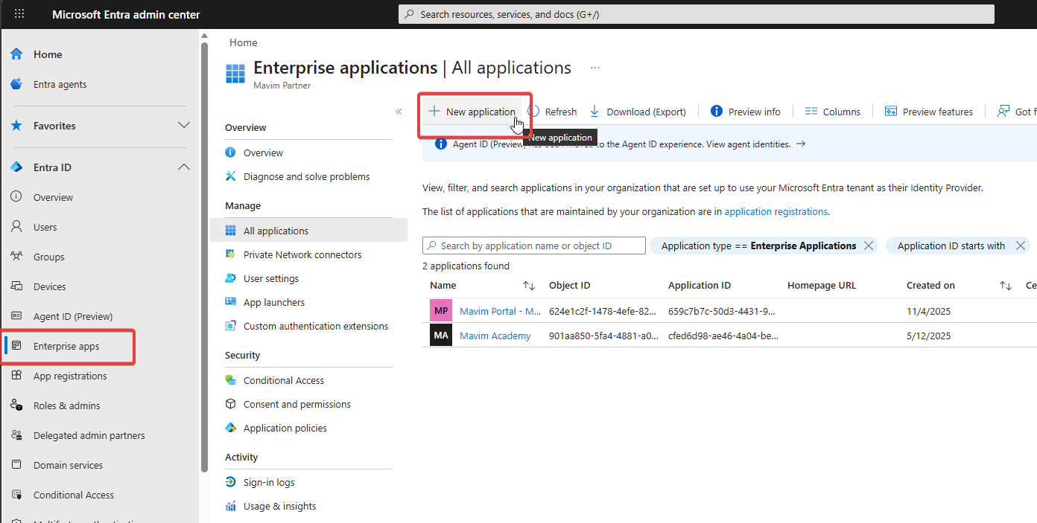The width and height of the screenshot is (1037, 523).
Task: Click the Preview info icon
Action: (717, 112)
